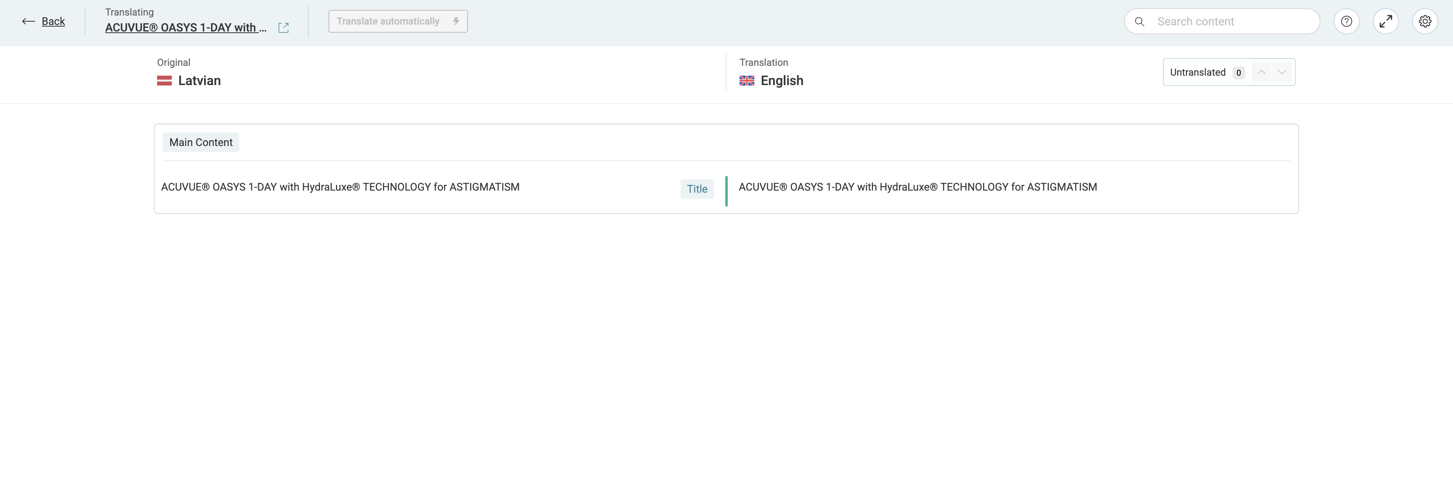1453x499 pixels.
Task: Click the English UK flag icon
Action: click(747, 81)
